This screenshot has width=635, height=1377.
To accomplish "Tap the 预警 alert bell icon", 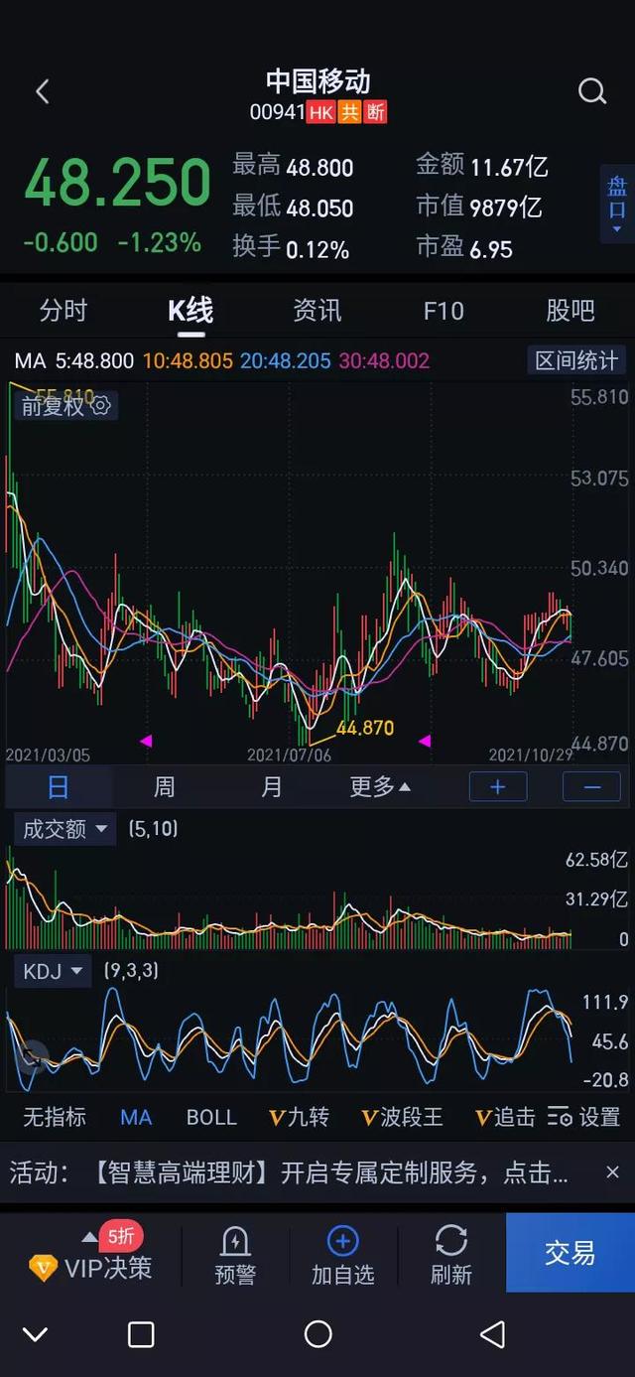I will [235, 1241].
